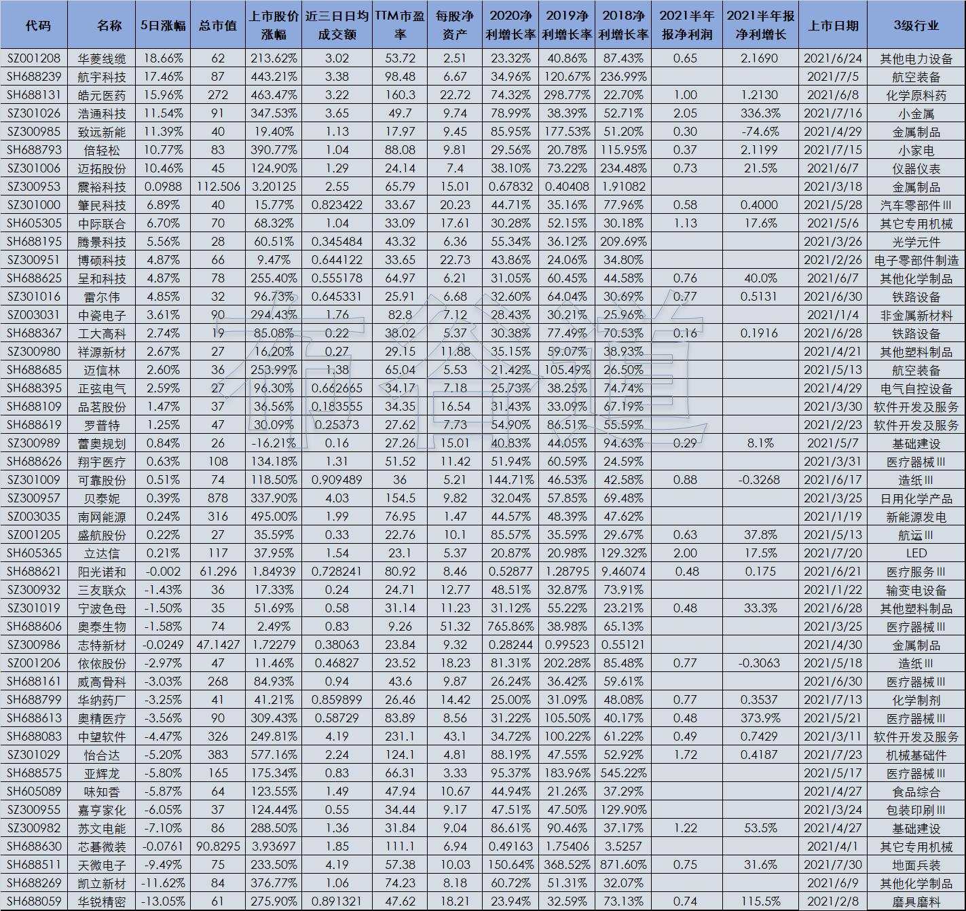Select the 地面兵装 industry cell
The width and height of the screenshot is (966, 911).
coord(916,865)
